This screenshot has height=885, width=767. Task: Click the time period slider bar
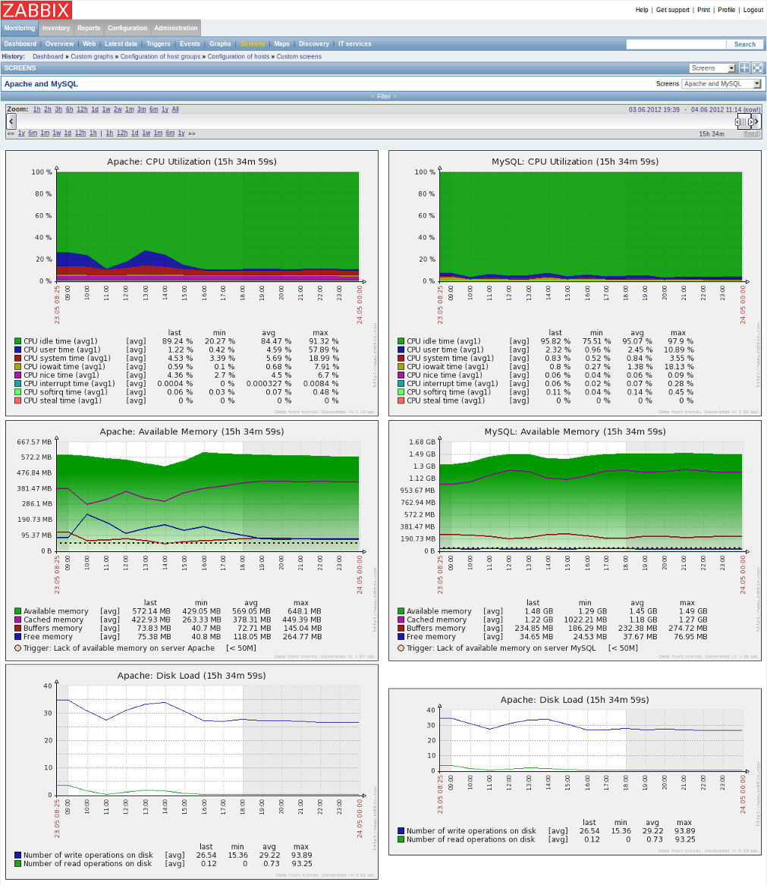pos(744,121)
